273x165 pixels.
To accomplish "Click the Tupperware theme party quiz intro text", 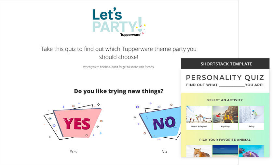I will coord(119,53).
